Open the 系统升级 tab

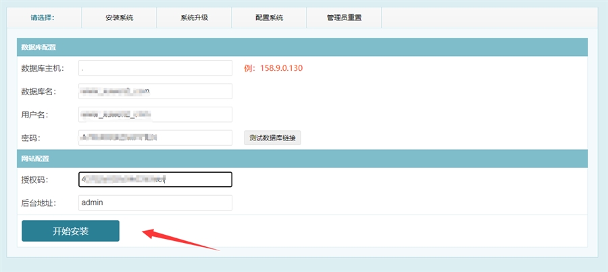(x=194, y=18)
